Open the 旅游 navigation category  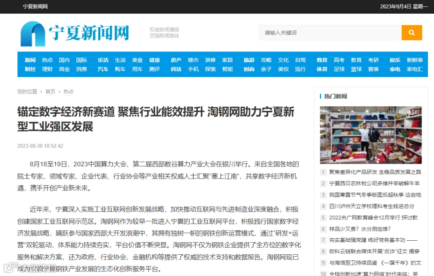(x=249, y=60)
